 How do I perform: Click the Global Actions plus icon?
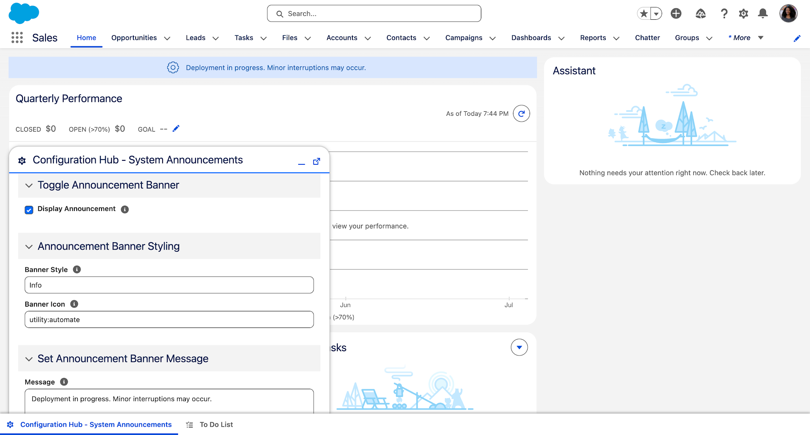(676, 13)
